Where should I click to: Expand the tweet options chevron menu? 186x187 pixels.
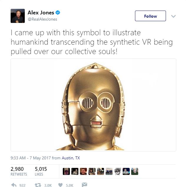(173, 16)
